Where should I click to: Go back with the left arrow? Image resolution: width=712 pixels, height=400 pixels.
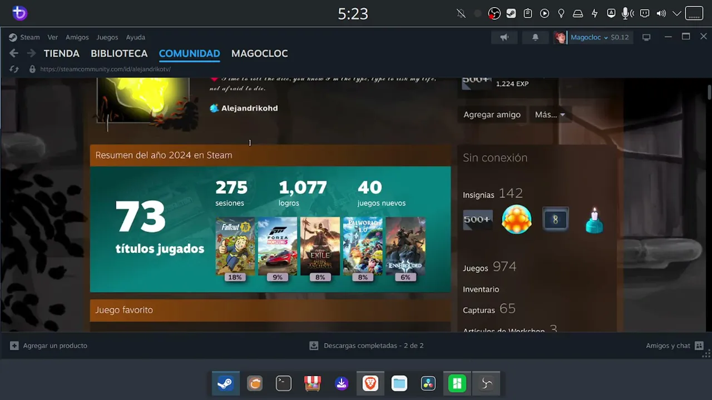point(14,53)
